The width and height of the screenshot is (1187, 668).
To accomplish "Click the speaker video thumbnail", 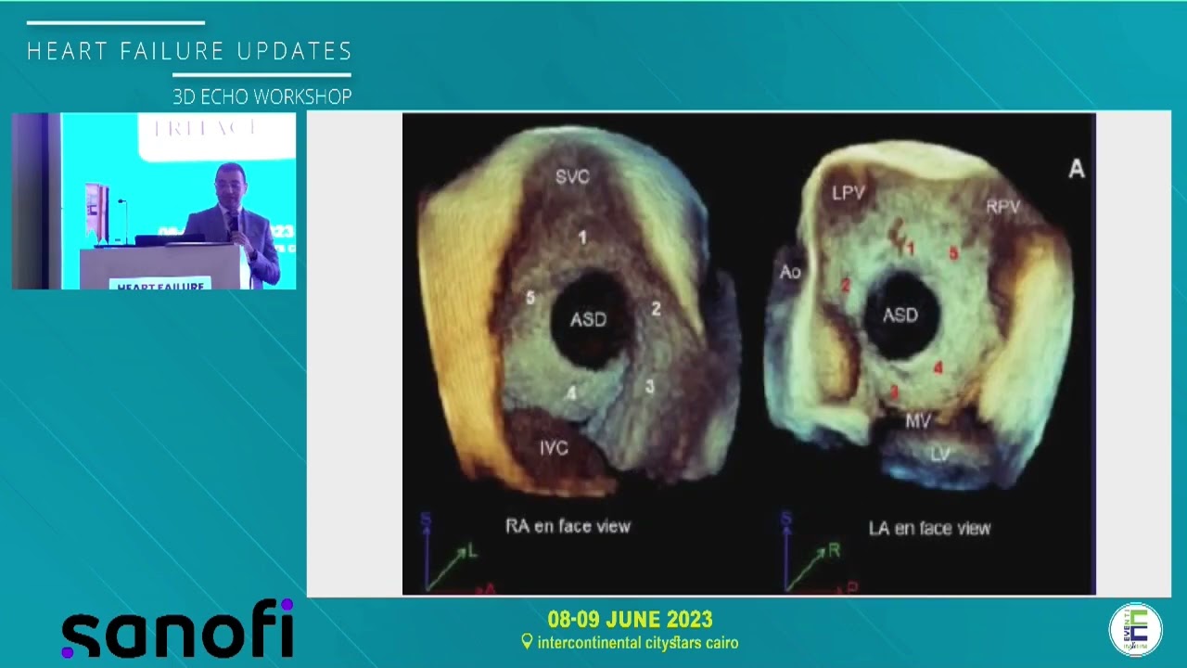I will (x=154, y=201).
